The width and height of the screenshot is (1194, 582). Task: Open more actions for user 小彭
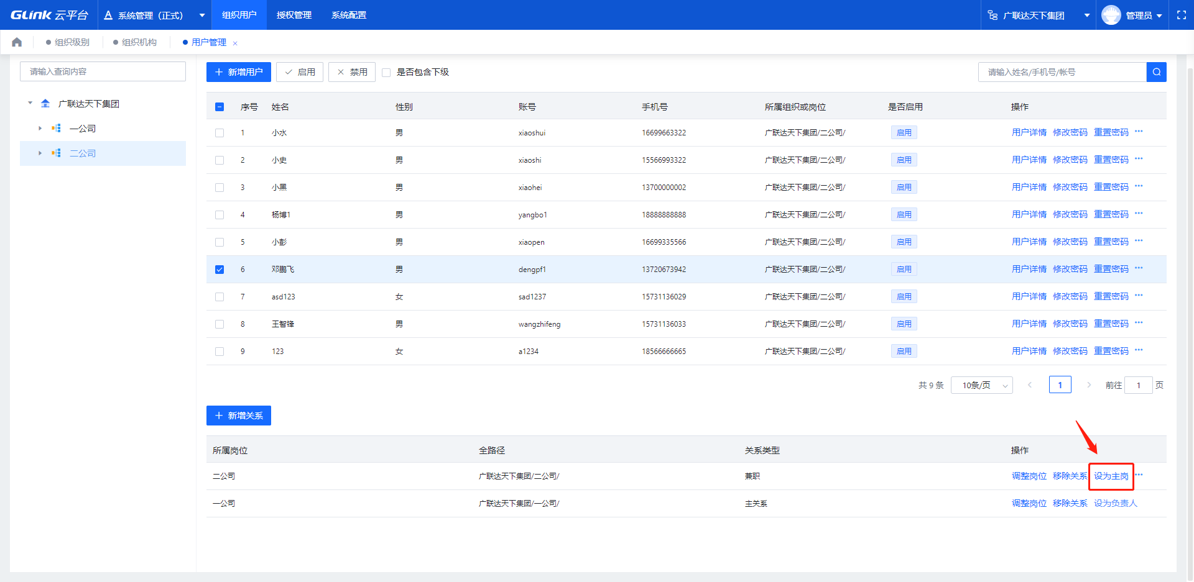tap(1139, 241)
